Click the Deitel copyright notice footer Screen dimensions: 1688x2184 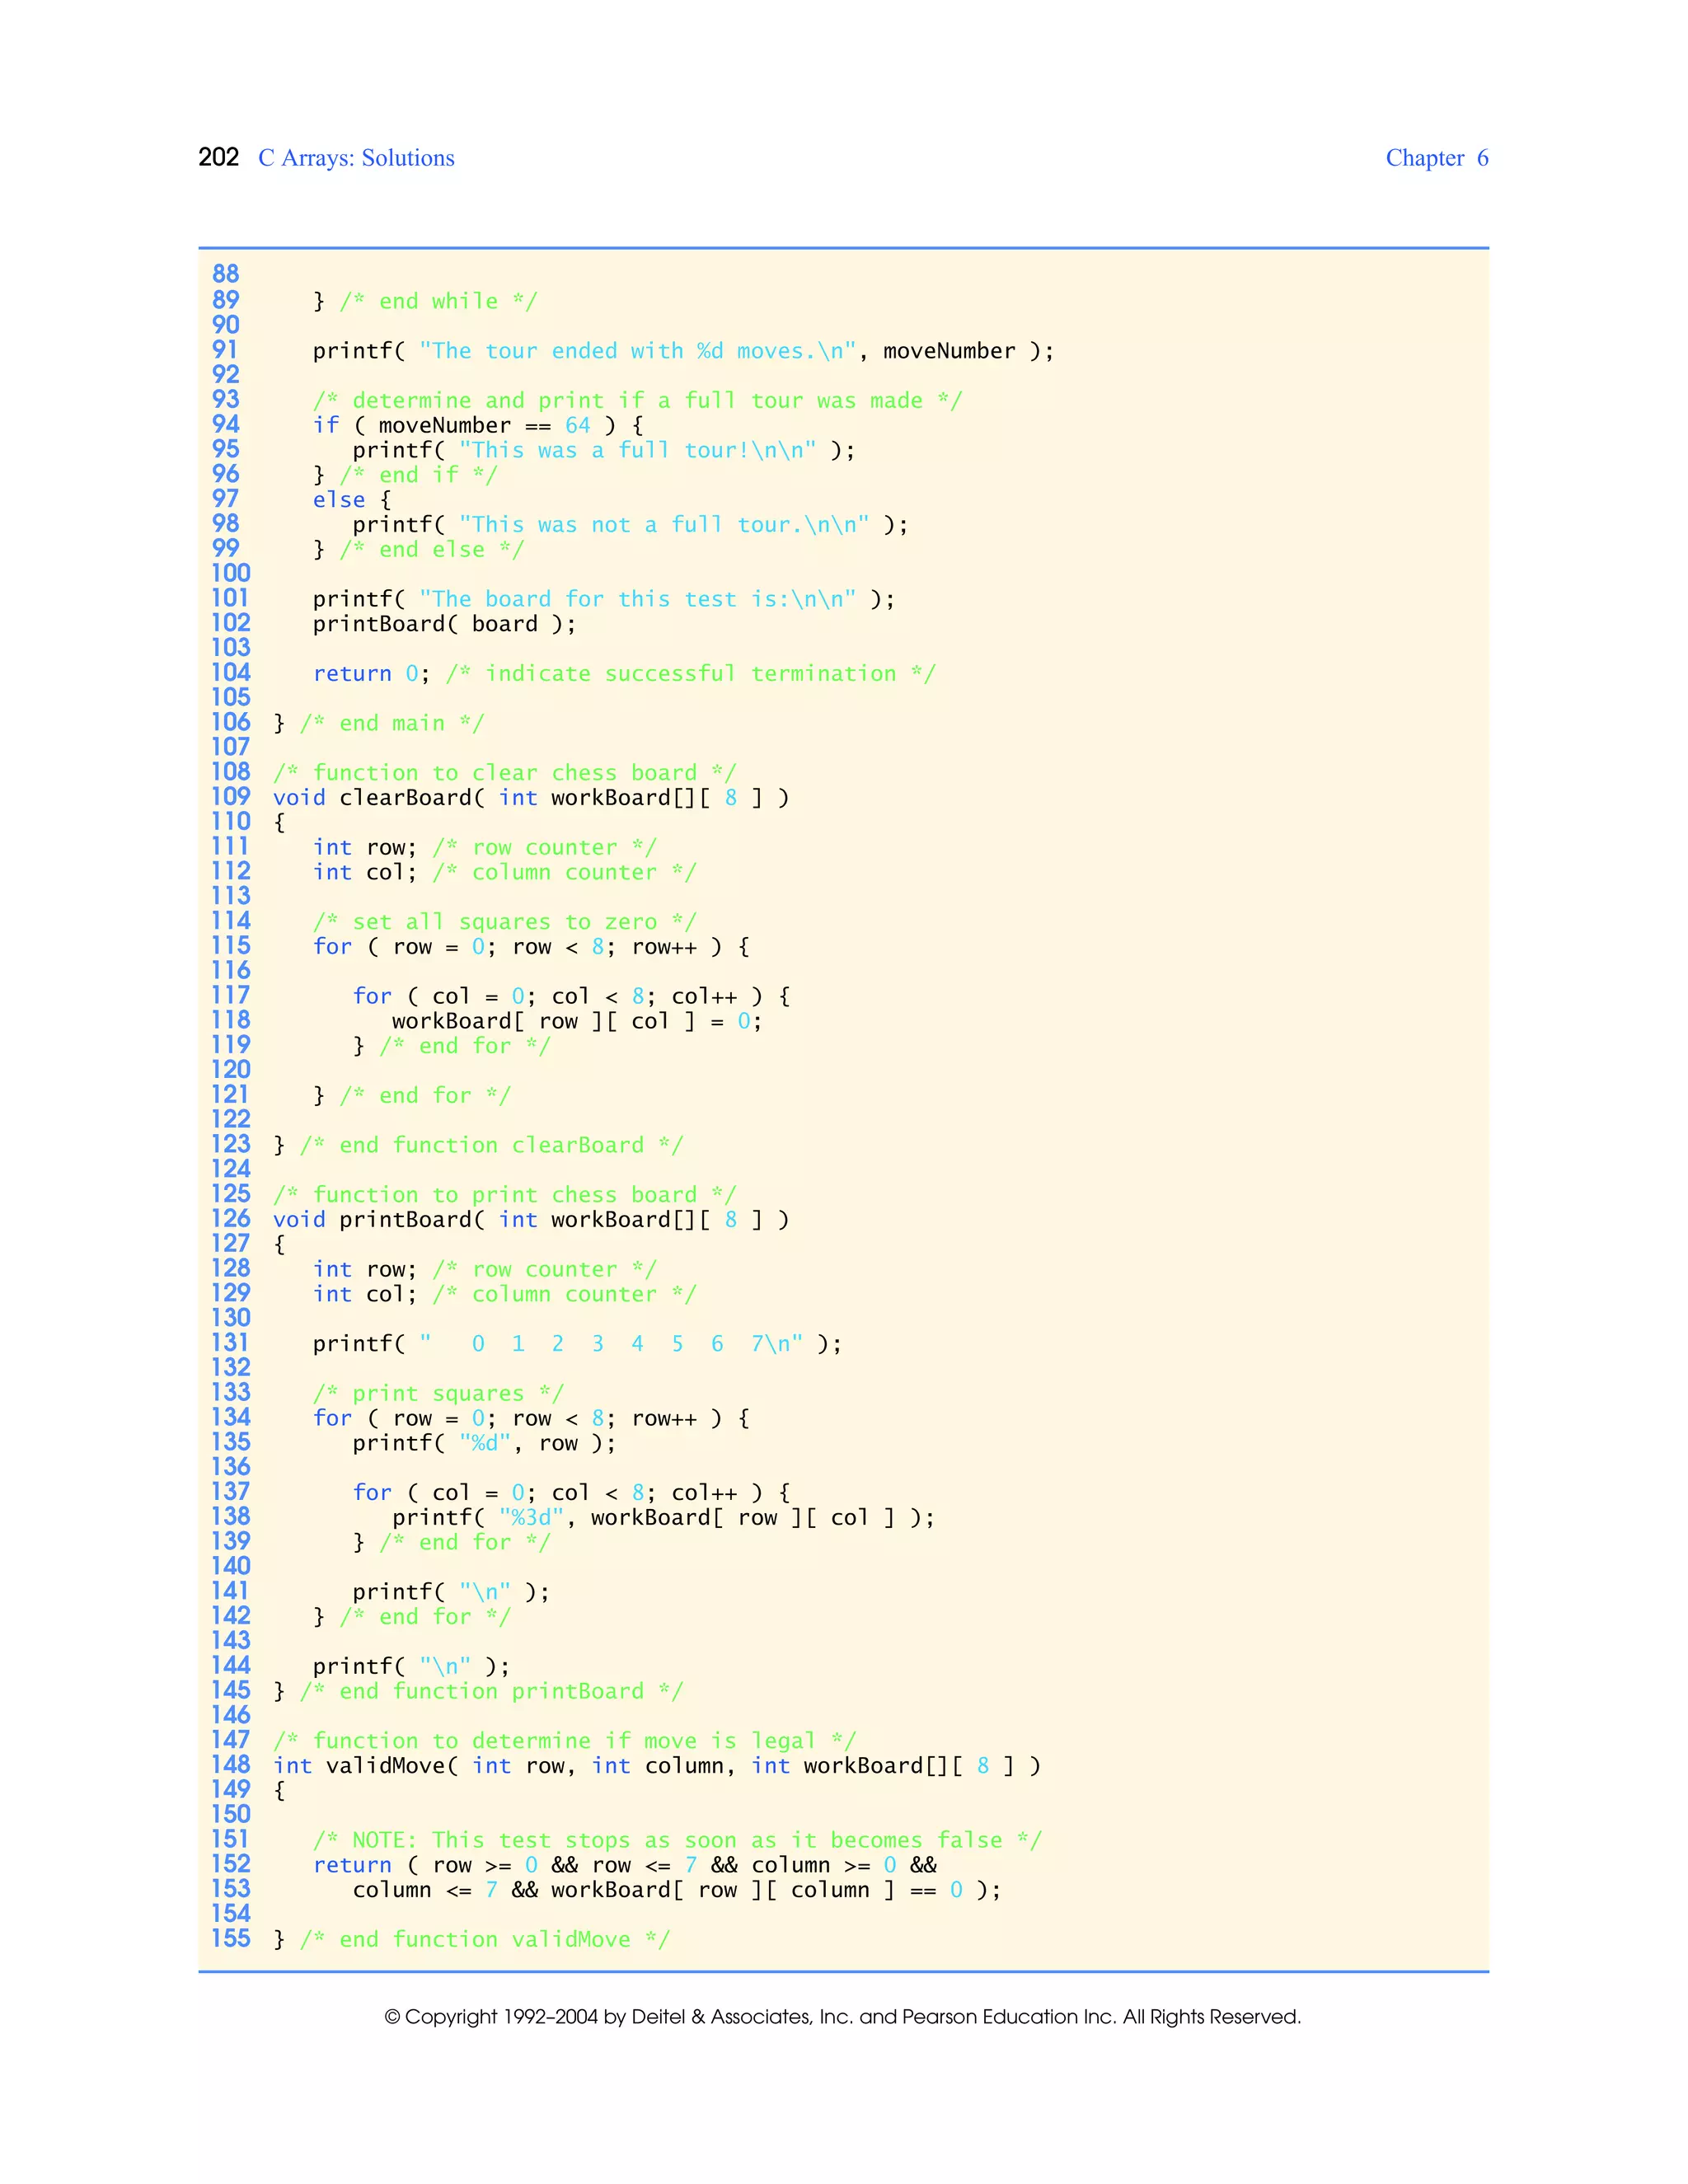[x=843, y=2017]
